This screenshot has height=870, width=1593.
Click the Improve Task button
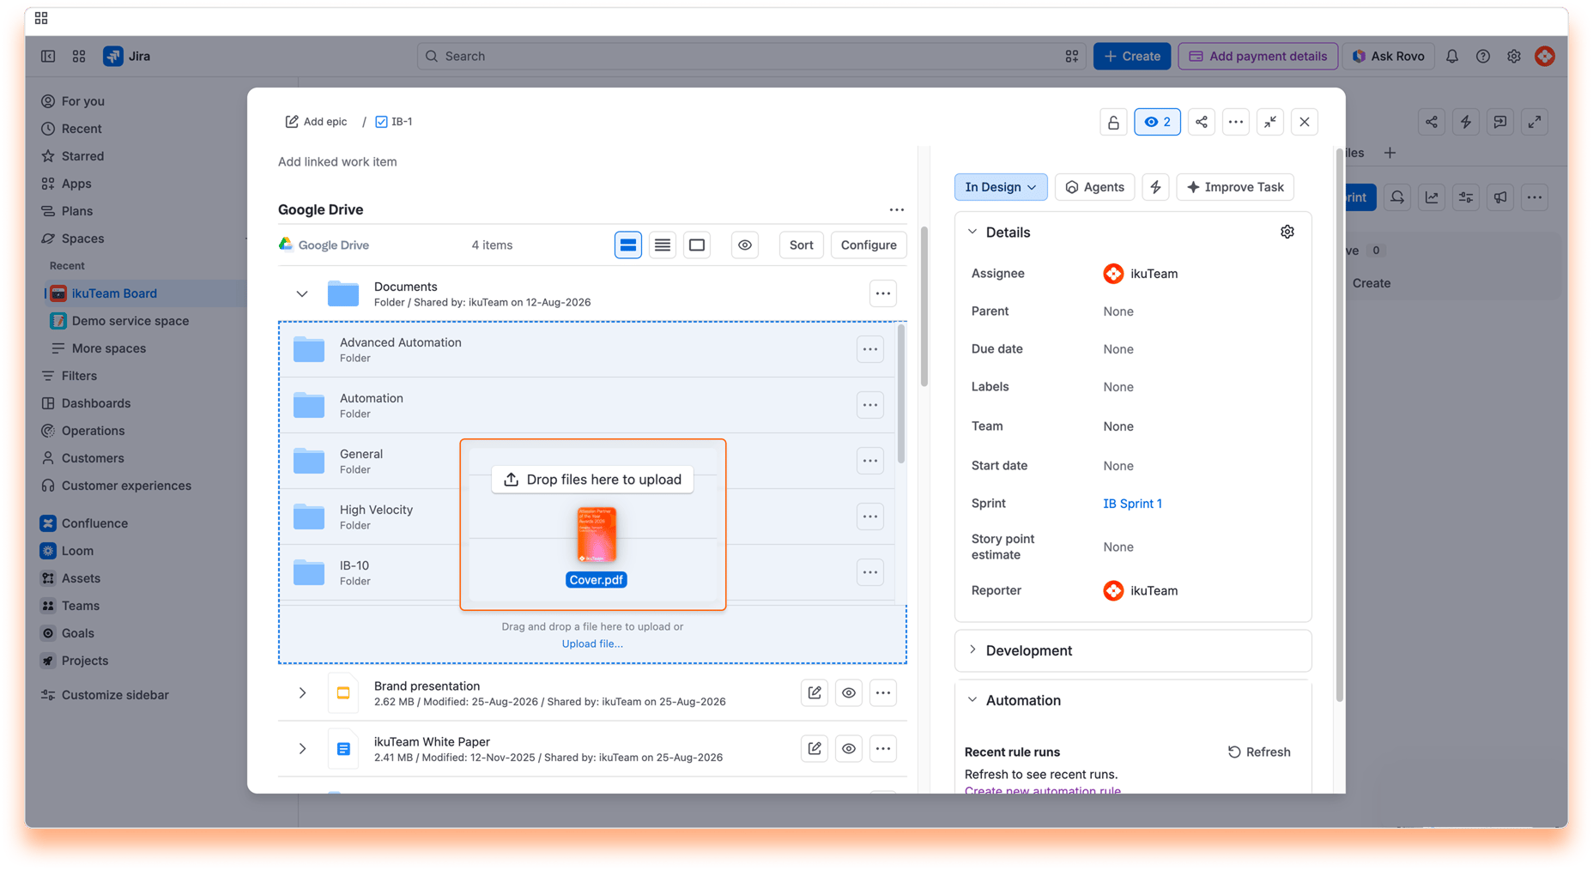point(1235,187)
